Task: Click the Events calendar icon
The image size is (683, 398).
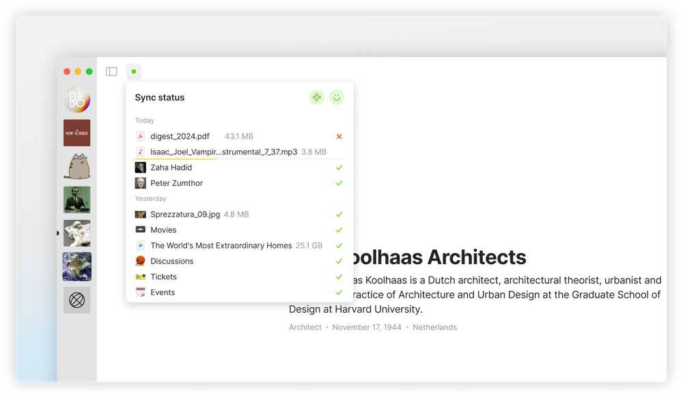Action: point(140,292)
